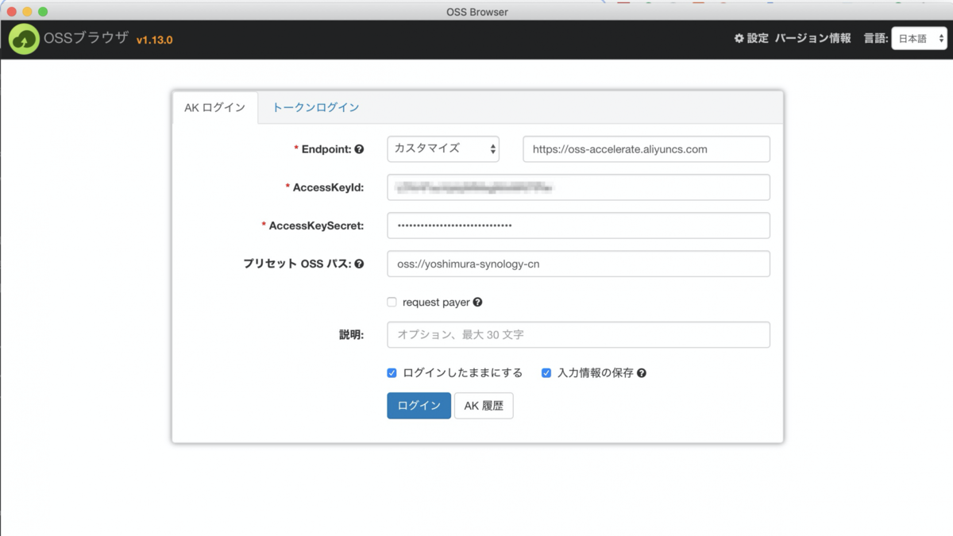This screenshot has width=953, height=536.
Task: Open the AK 履歴 button
Action: (x=484, y=406)
